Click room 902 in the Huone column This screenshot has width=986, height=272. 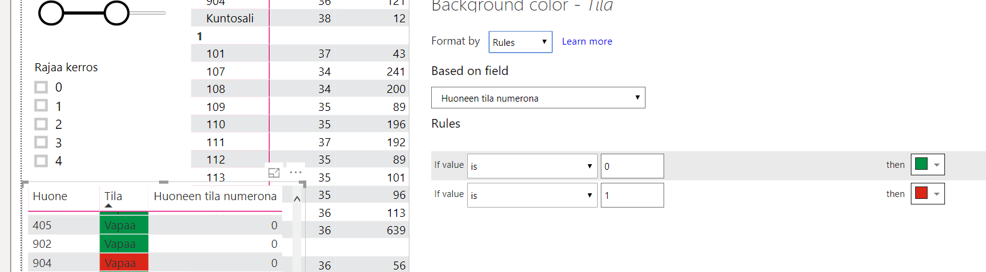[x=42, y=244]
